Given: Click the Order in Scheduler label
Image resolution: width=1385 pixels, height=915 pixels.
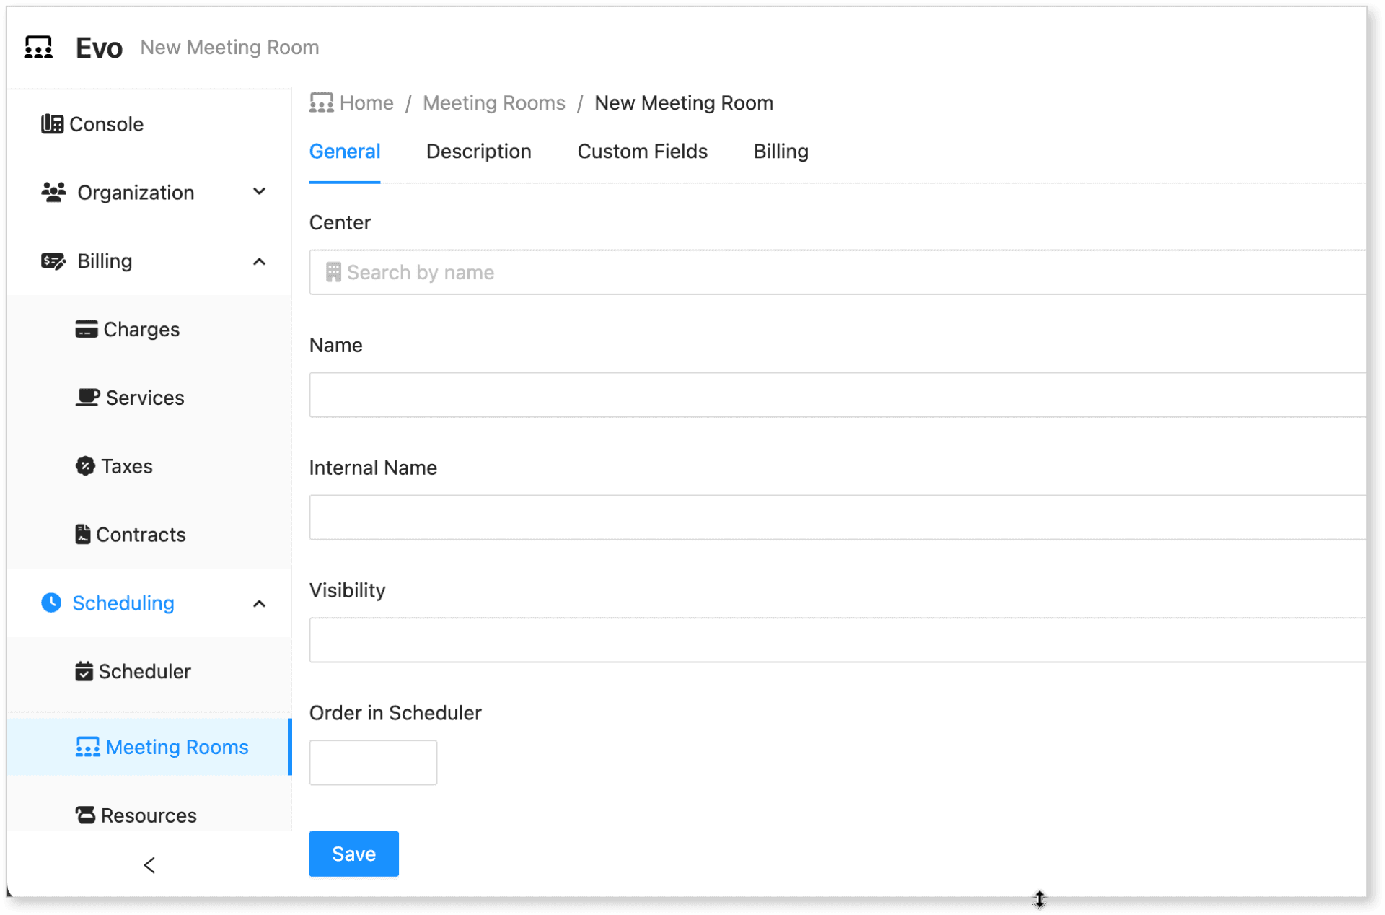Looking at the screenshot, I should [395, 713].
